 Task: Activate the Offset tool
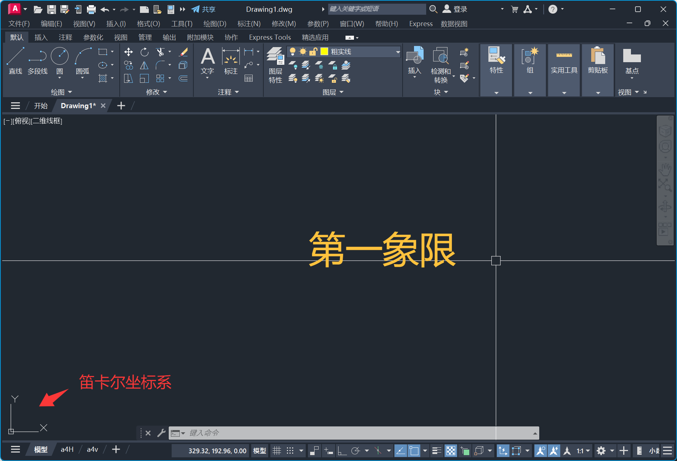click(x=183, y=78)
